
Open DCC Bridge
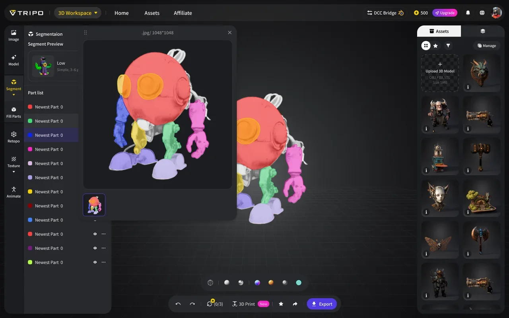tap(385, 13)
